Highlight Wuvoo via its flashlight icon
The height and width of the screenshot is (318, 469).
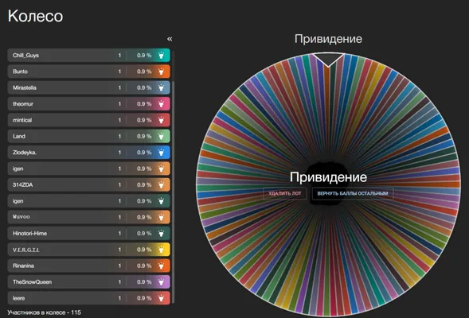coord(161,217)
